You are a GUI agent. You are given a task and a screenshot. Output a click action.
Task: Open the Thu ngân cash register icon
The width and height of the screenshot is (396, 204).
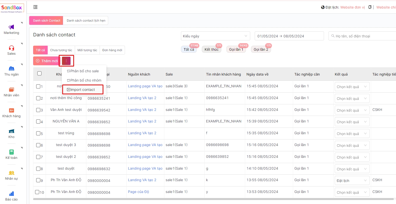pyautogui.click(x=11, y=69)
